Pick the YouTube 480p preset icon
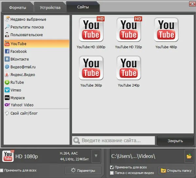 166,30
